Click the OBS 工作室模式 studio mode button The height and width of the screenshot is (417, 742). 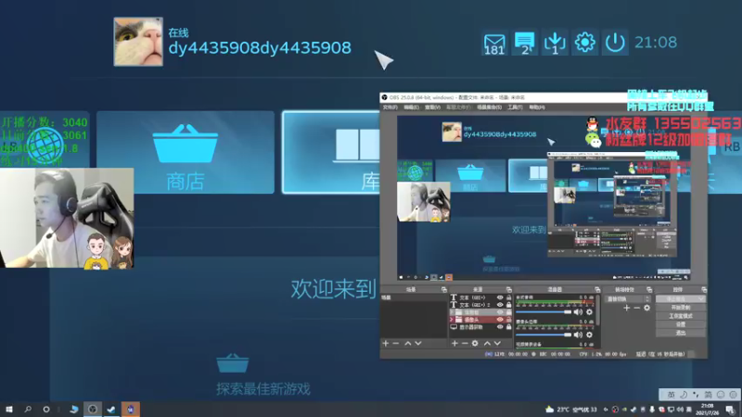tap(681, 316)
